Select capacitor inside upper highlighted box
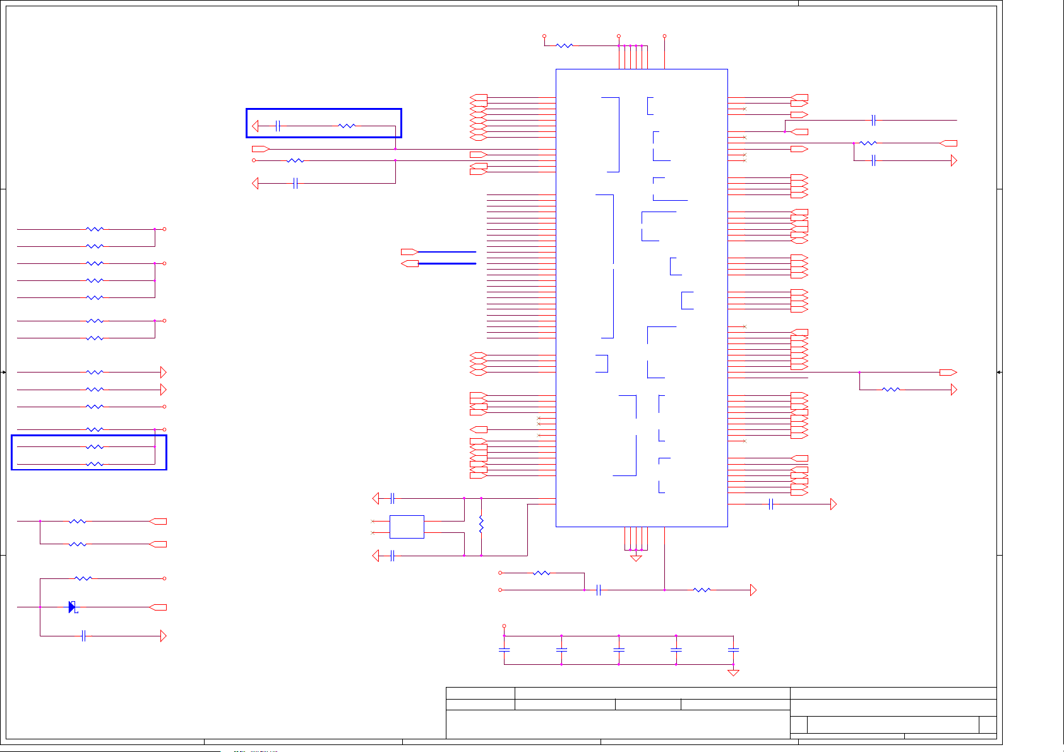The image size is (1064, 752). tap(278, 126)
